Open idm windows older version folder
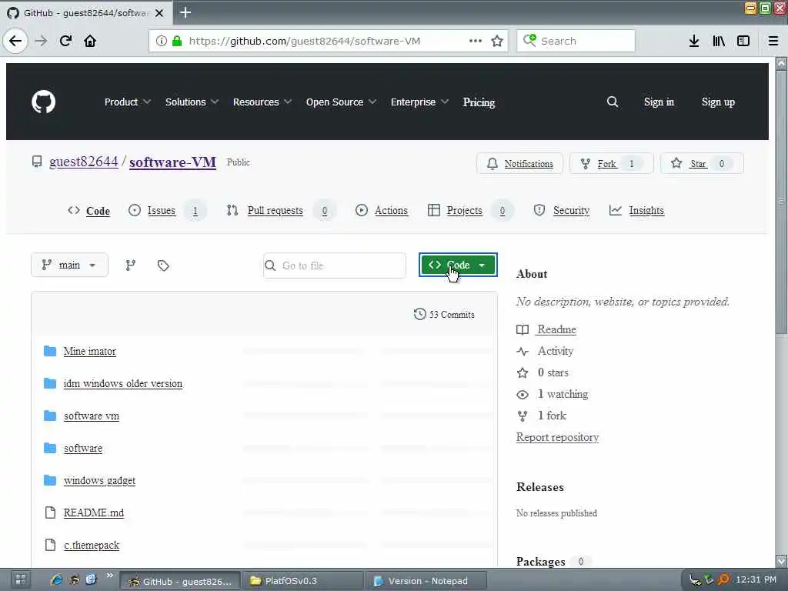 [x=123, y=383]
